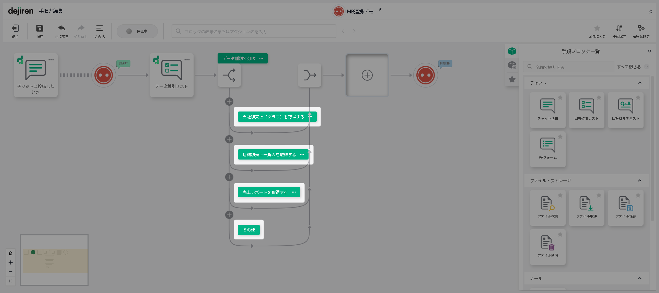Open options menu of データ種別で分岐 label
The width and height of the screenshot is (659, 293).
(x=261, y=58)
